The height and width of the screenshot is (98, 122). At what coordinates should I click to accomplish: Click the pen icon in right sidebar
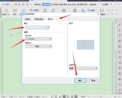(119, 24)
